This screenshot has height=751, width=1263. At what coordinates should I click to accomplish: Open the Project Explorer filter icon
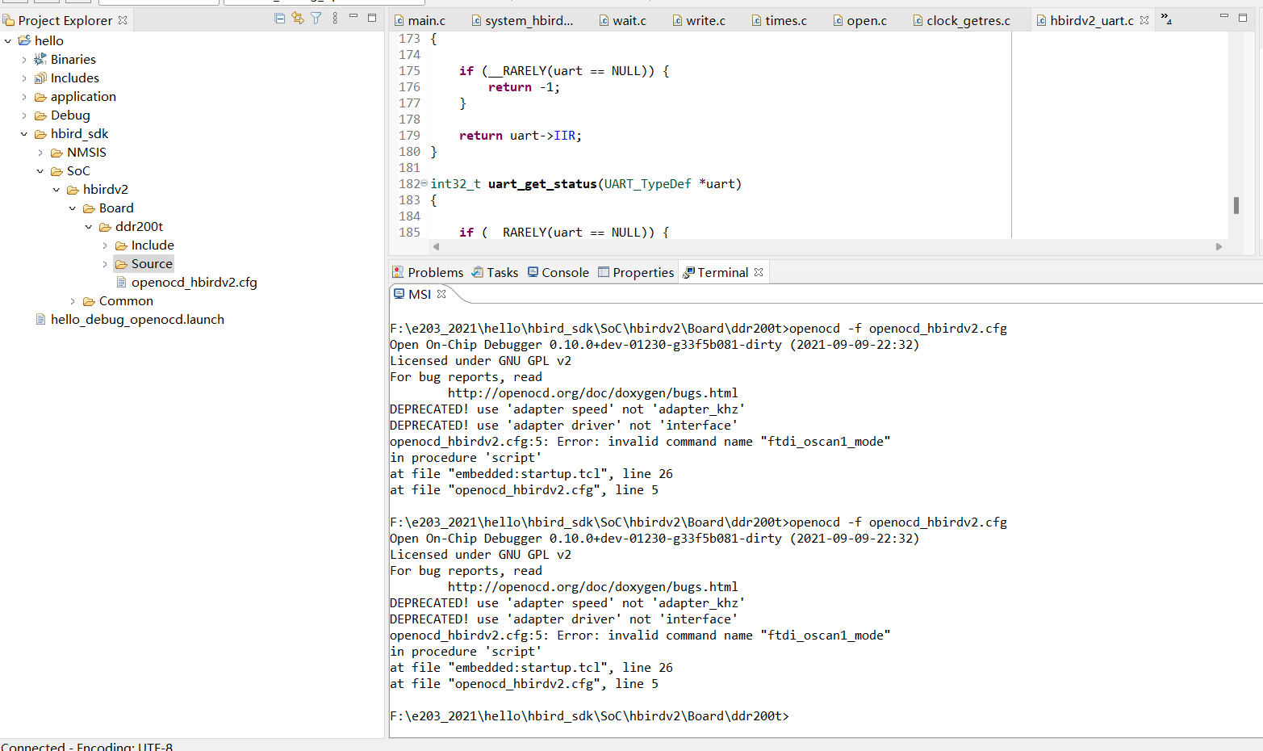click(316, 19)
